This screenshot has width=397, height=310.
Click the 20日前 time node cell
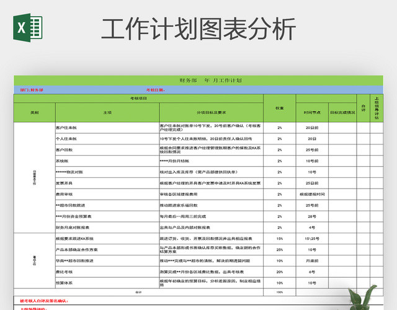click(x=312, y=128)
